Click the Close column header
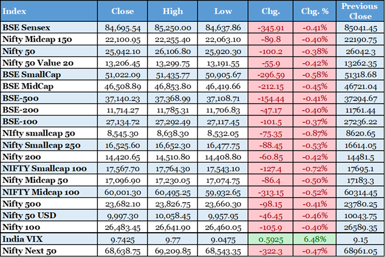This screenshot has height=257, width=385. [123, 11]
